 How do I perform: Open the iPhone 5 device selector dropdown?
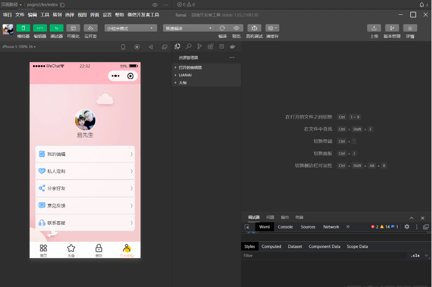pyautogui.click(x=19, y=46)
